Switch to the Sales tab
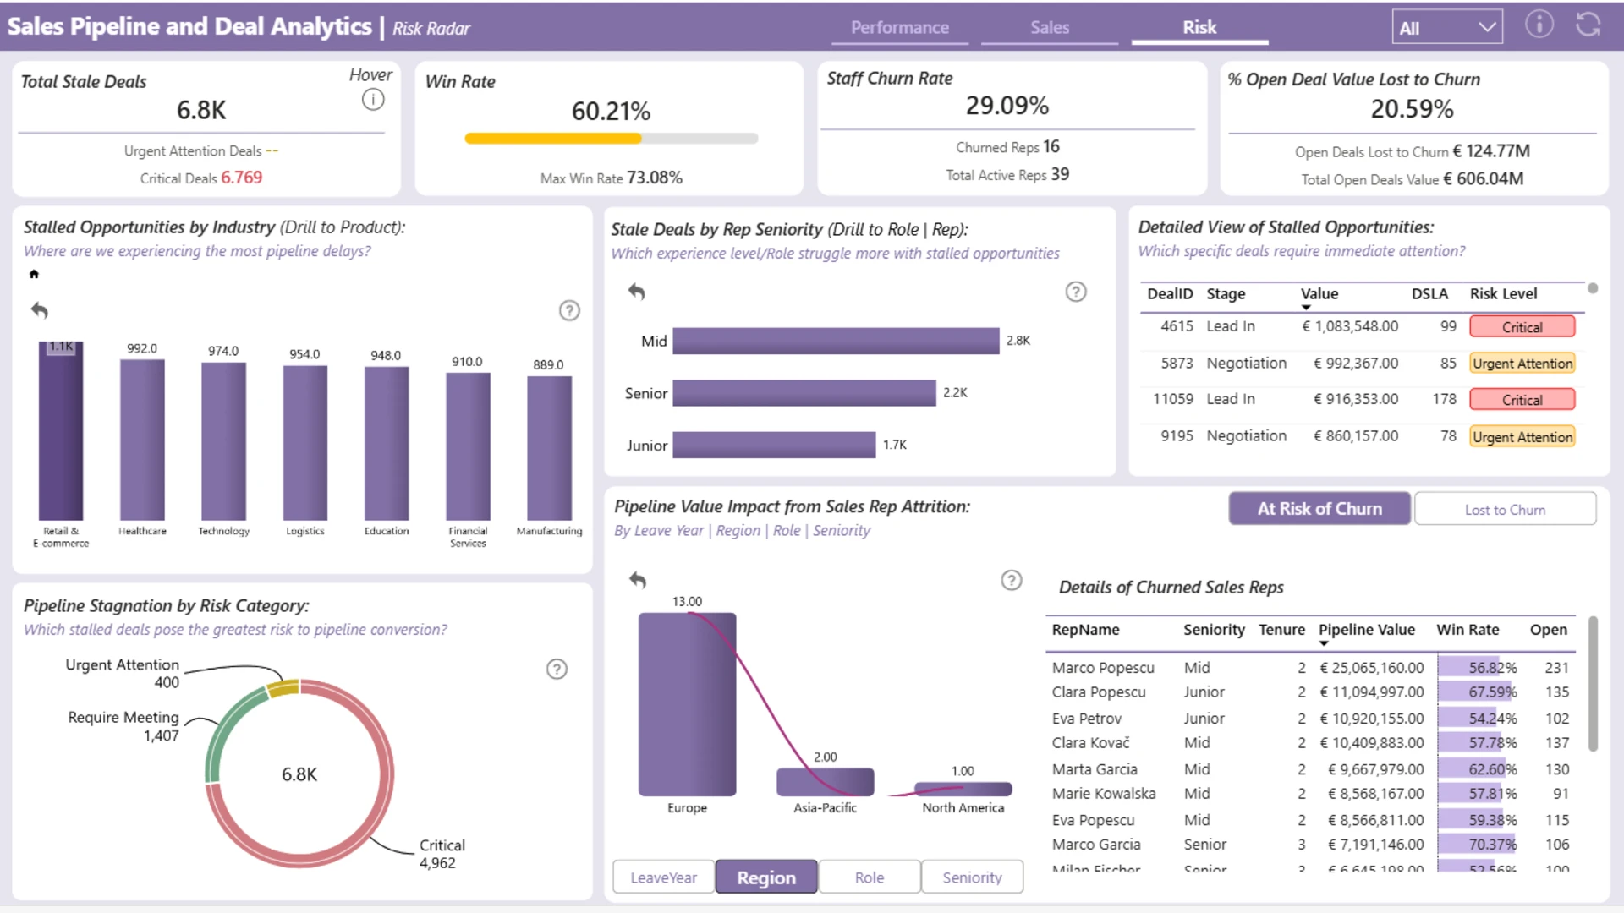 (1050, 27)
